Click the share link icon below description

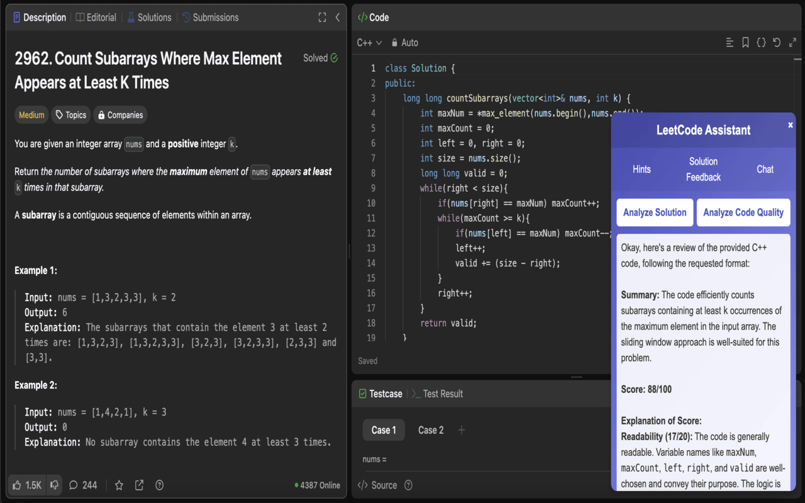[139, 485]
